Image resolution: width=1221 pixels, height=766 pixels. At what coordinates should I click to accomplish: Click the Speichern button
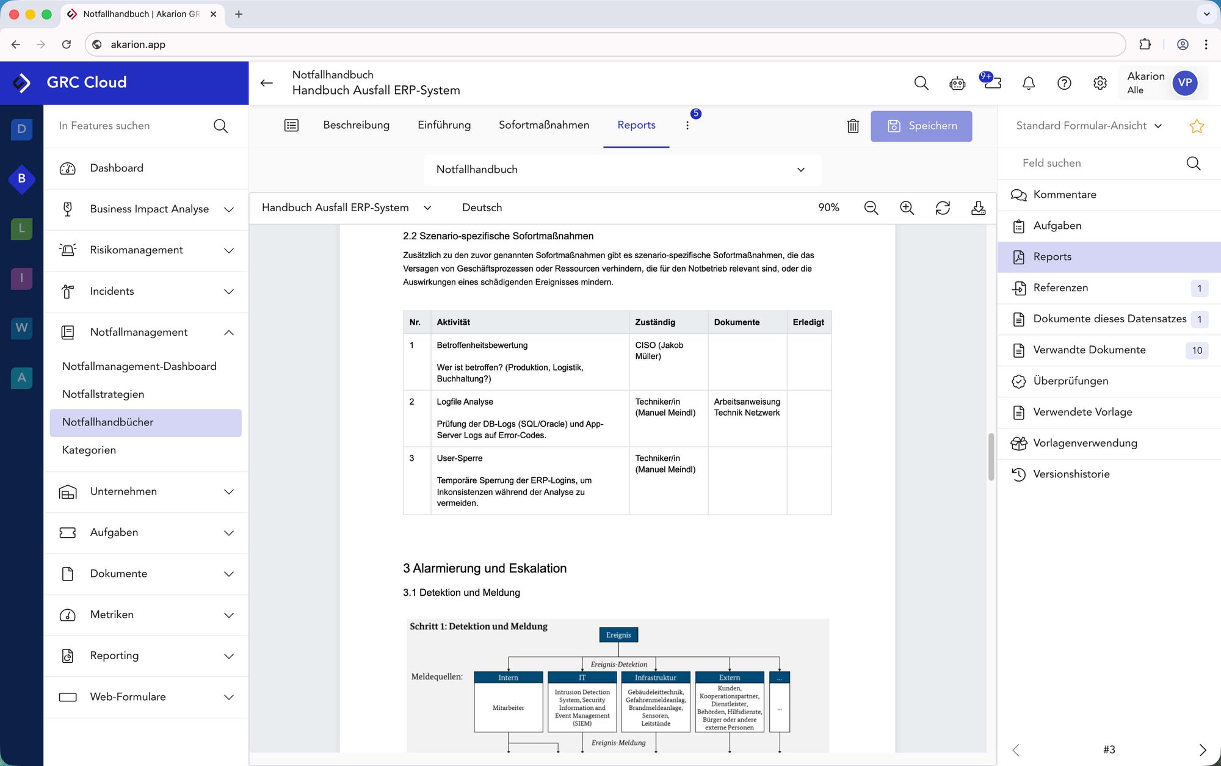coord(921,126)
